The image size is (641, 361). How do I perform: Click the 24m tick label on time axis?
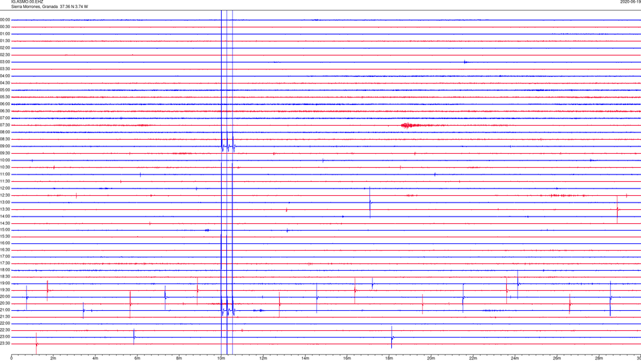coord(515,358)
